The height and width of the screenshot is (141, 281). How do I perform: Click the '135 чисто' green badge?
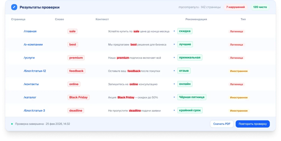point(260,7)
